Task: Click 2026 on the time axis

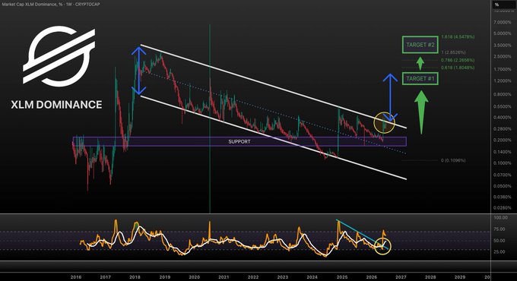Action: pyautogui.click(x=372, y=277)
